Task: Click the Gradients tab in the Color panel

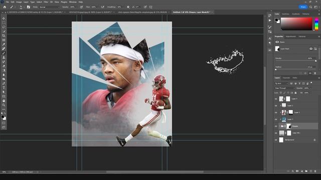Action: pyautogui.click(x=295, y=14)
